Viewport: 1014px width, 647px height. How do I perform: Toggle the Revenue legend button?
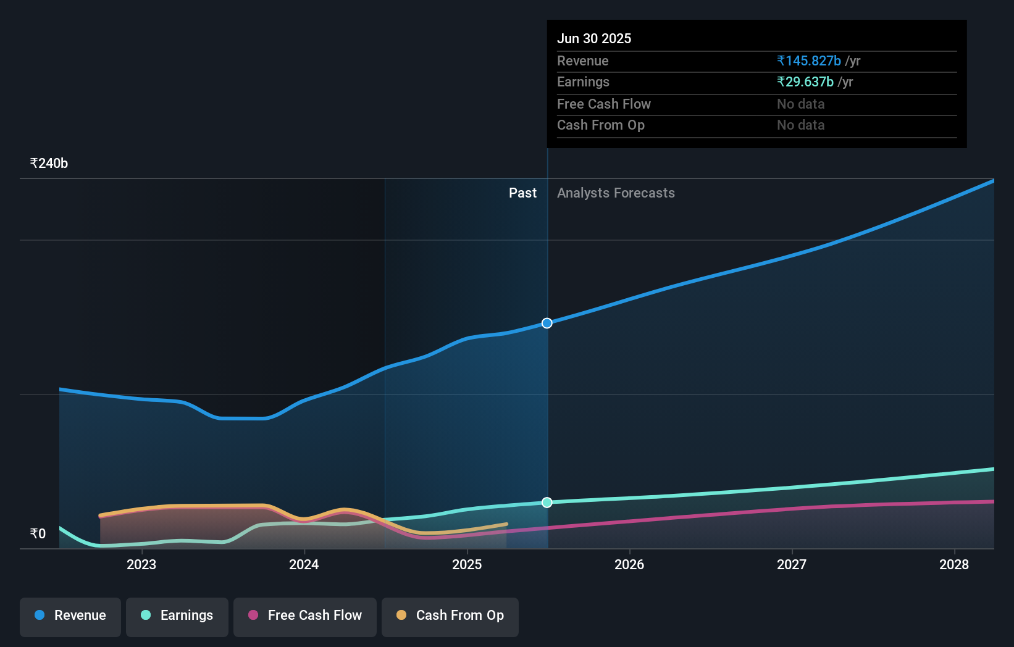coord(70,617)
